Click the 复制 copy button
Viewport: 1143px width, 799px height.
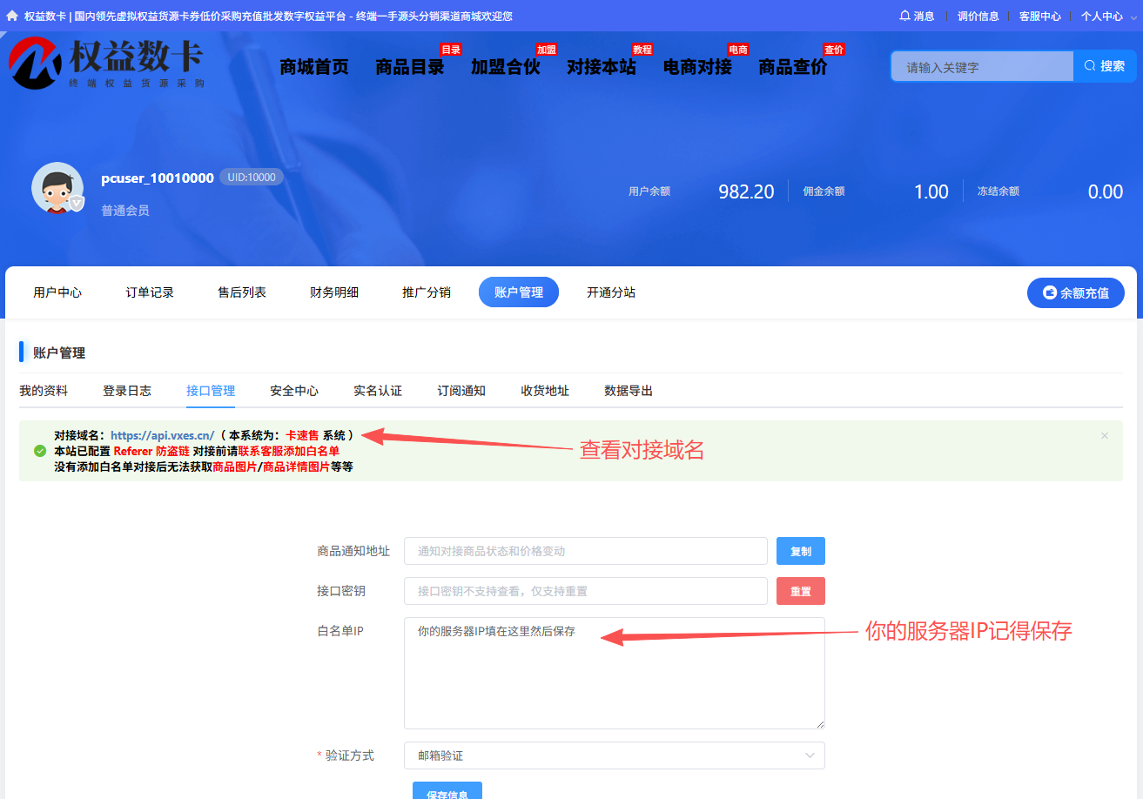point(800,550)
